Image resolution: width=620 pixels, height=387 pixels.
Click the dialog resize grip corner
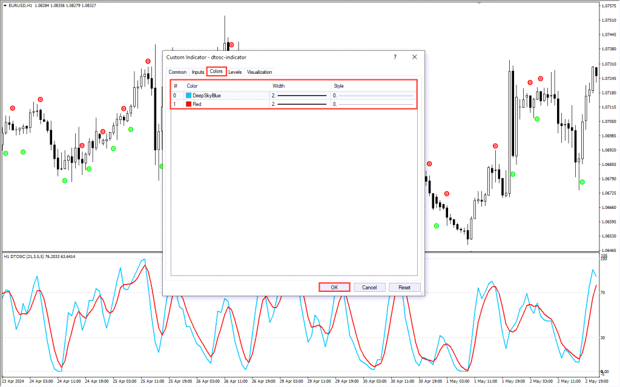(x=422, y=293)
